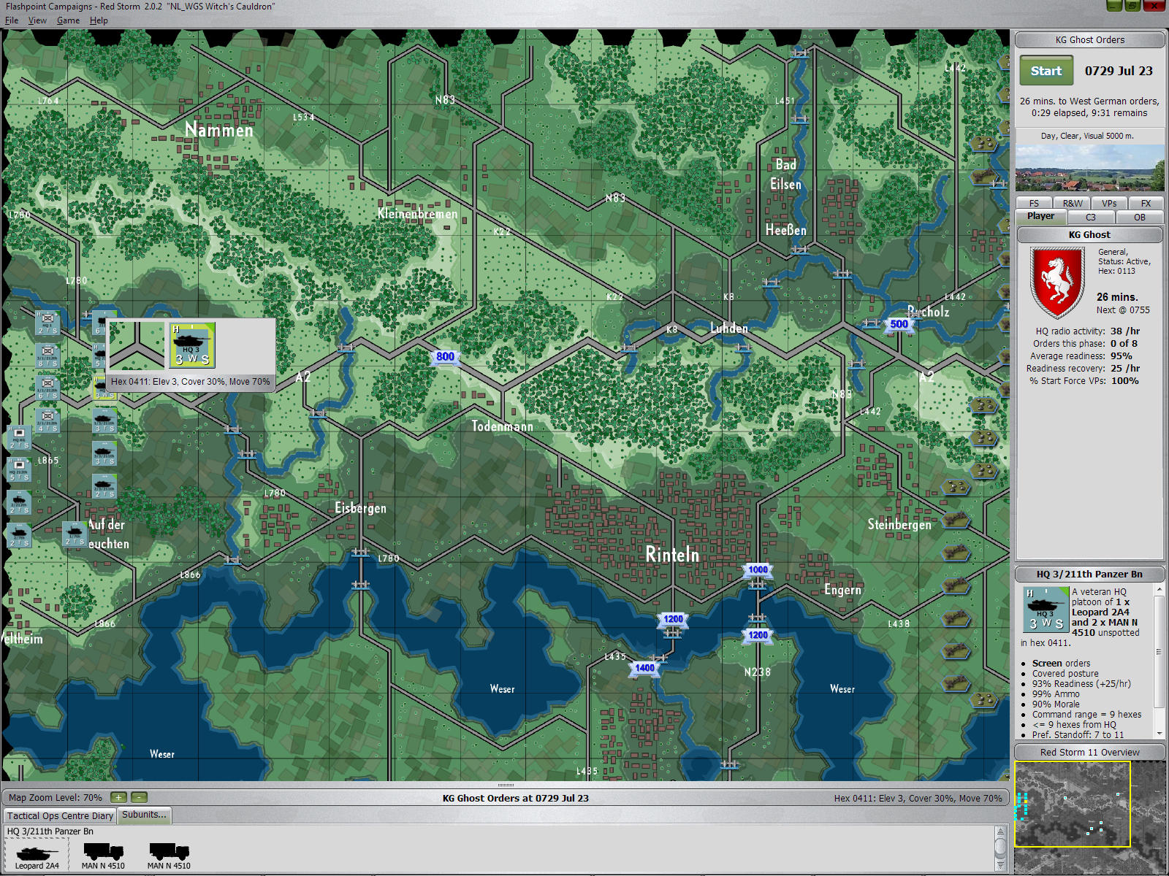The image size is (1169, 876).
Task: Switch to the C3 tab
Action: point(1090,217)
